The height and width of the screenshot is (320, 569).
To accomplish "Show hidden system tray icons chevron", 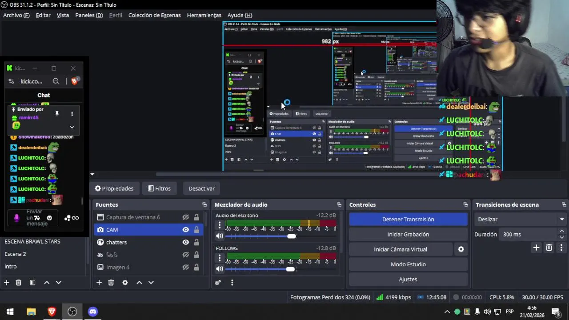I will point(447,312).
